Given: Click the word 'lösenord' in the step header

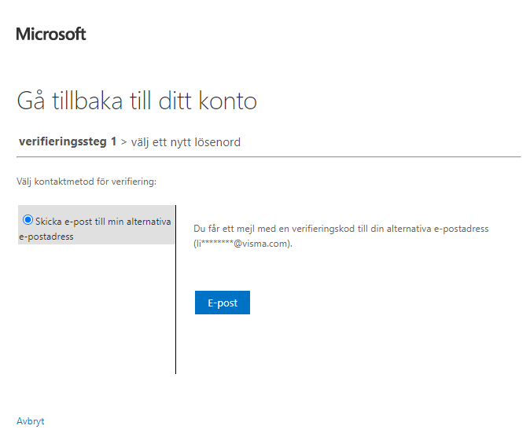Looking at the screenshot, I should pyautogui.click(x=218, y=142).
